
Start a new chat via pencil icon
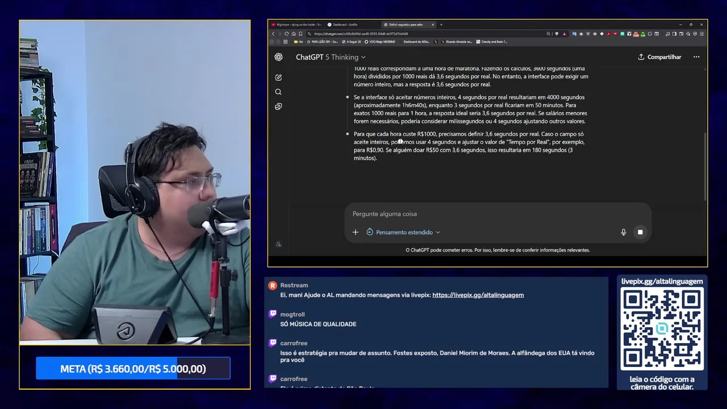click(278, 77)
